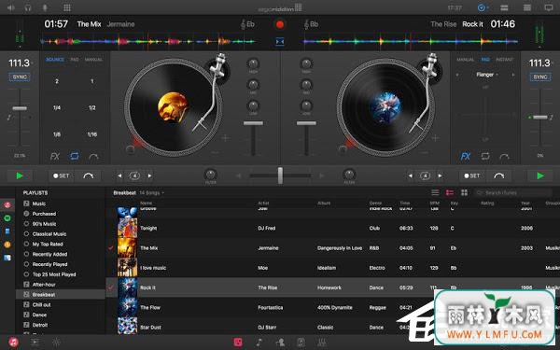
Task: Switch library to grid view
Action: (x=464, y=193)
